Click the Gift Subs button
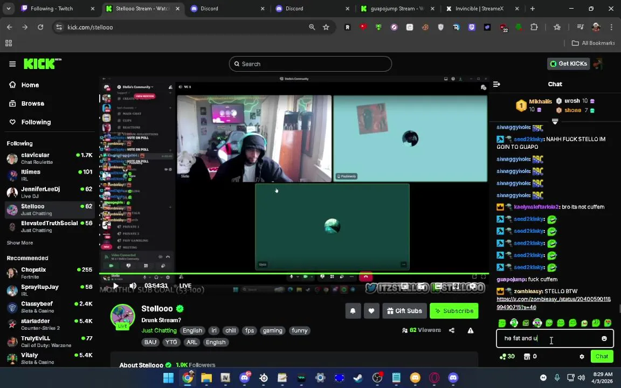 click(404, 311)
